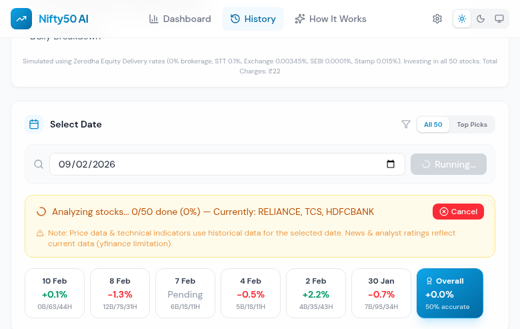The image size is (520, 329).
Task: Go to How It Works page
Action: pyautogui.click(x=331, y=19)
